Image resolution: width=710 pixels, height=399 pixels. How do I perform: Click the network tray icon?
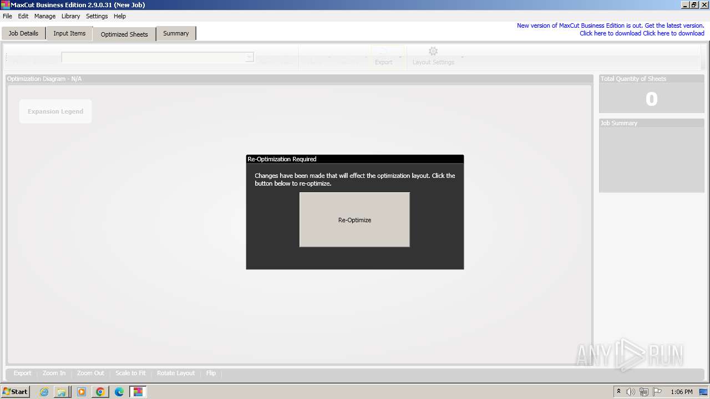[x=644, y=392]
